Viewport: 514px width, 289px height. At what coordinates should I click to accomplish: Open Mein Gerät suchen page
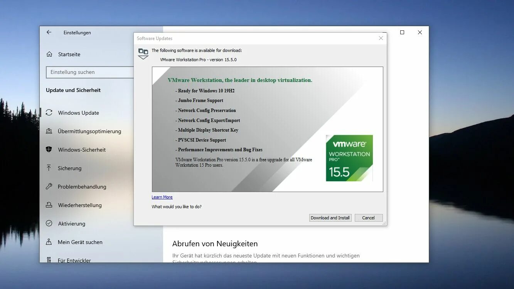click(x=80, y=242)
